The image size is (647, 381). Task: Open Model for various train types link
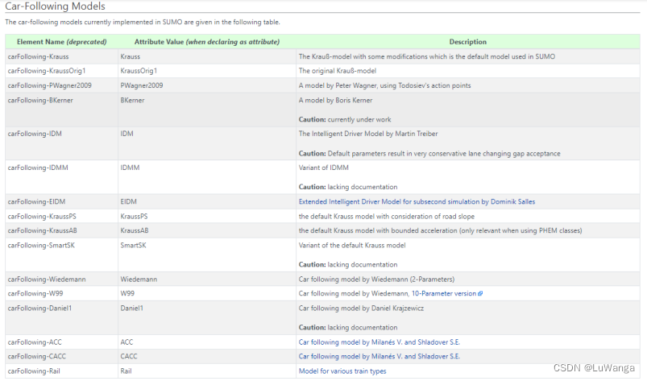click(x=342, y=371)
